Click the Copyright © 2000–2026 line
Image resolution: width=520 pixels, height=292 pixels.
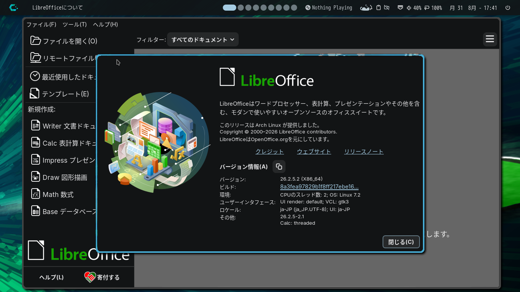click(x=278, y=132)
